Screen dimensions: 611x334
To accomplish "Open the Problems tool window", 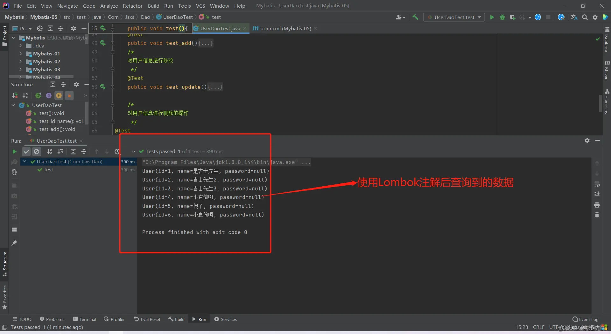I will tap(52, 319).
